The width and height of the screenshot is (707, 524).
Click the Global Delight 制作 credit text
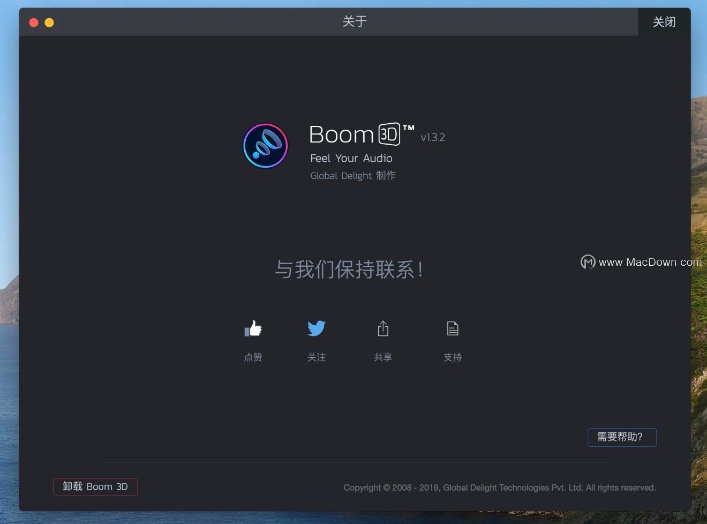coord(352,175)
